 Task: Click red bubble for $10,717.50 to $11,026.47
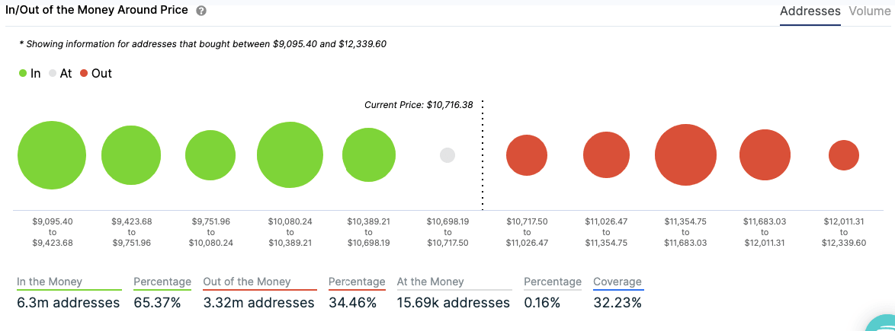tap(527, 155)
